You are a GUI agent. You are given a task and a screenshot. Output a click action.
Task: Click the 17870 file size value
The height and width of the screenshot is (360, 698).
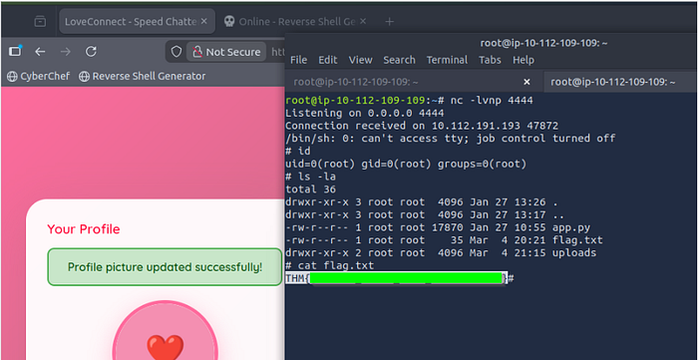tap(448, 227)
